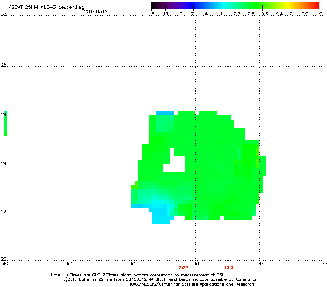Click the date label 20160312
Screen dimensions: 327x287
[96, 11]
